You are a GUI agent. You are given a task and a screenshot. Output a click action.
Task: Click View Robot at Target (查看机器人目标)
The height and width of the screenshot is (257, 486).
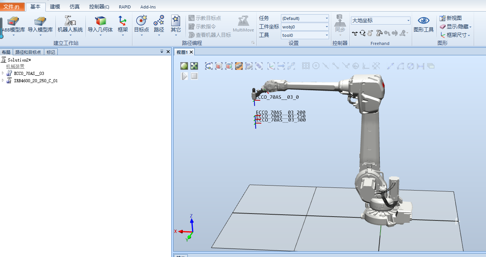point(210,35)
